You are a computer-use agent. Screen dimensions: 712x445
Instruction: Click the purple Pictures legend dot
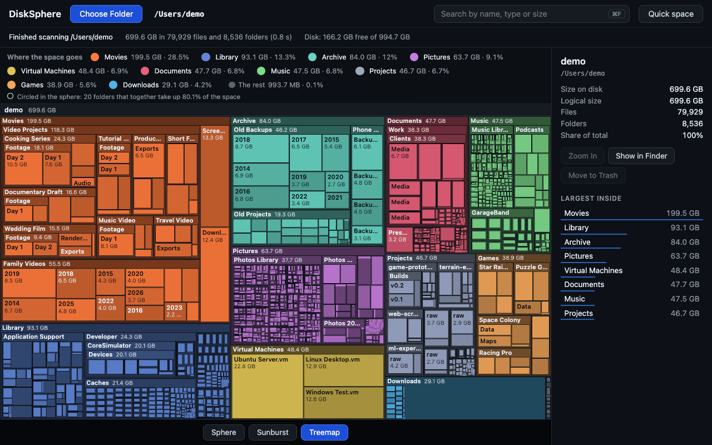tap(414, 57)
